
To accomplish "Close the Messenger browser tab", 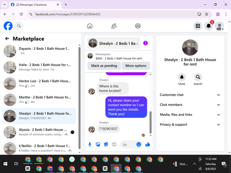I will click(58, 5).
